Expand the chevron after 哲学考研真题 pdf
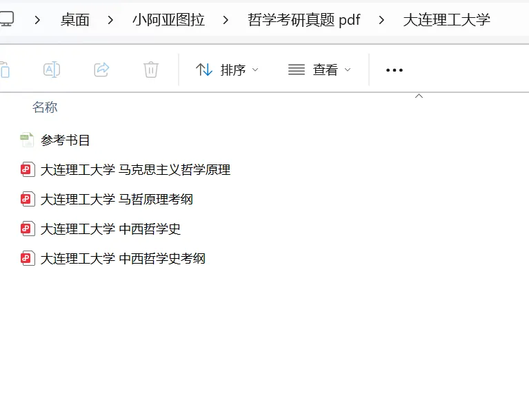This screenshot has width=529, height=402. [x=381, y=20]
